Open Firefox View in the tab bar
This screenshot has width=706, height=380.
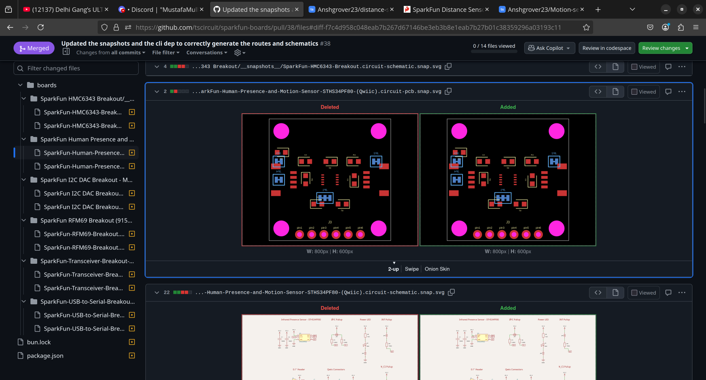(8, 9)
